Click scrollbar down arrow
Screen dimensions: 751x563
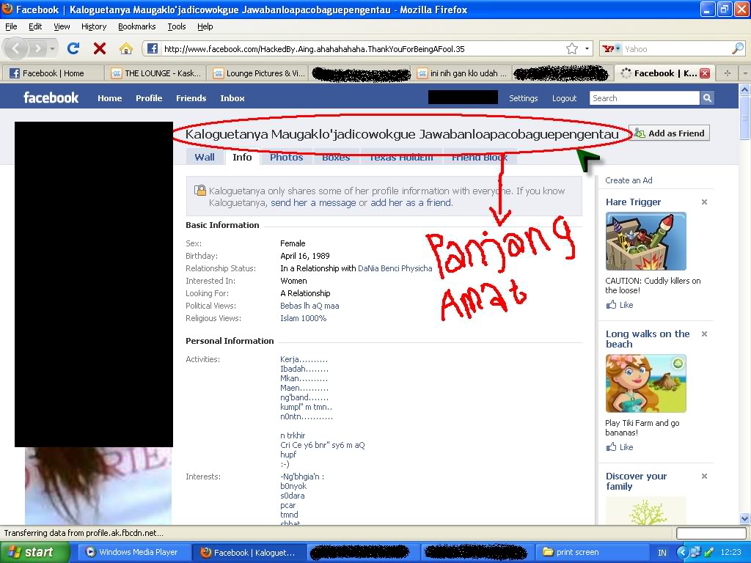(x=744, y=519)
